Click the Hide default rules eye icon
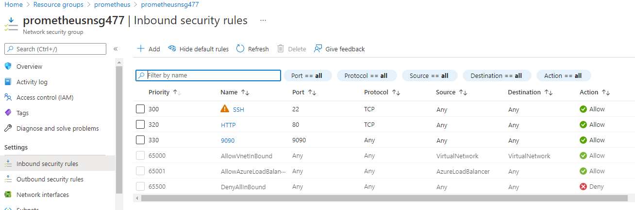Image resolution: width=635 pixels, height=210 pixels. (x=172, y=49)
